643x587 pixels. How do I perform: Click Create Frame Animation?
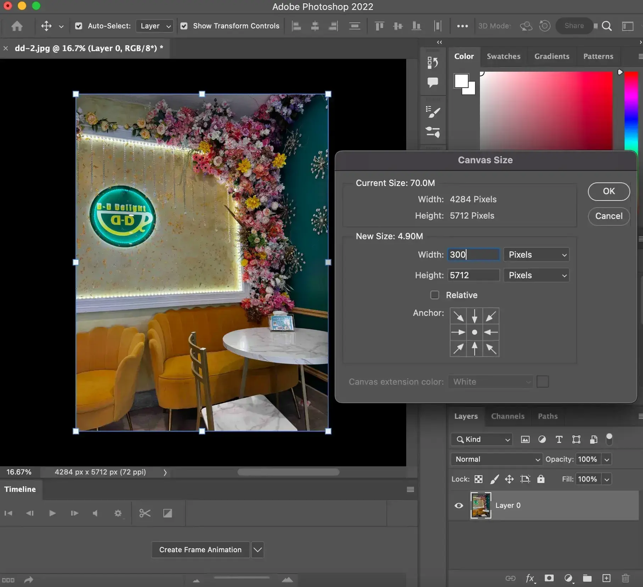pos(200,549)
